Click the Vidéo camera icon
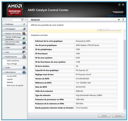The image size is (128, 121). tap(24, 47)
